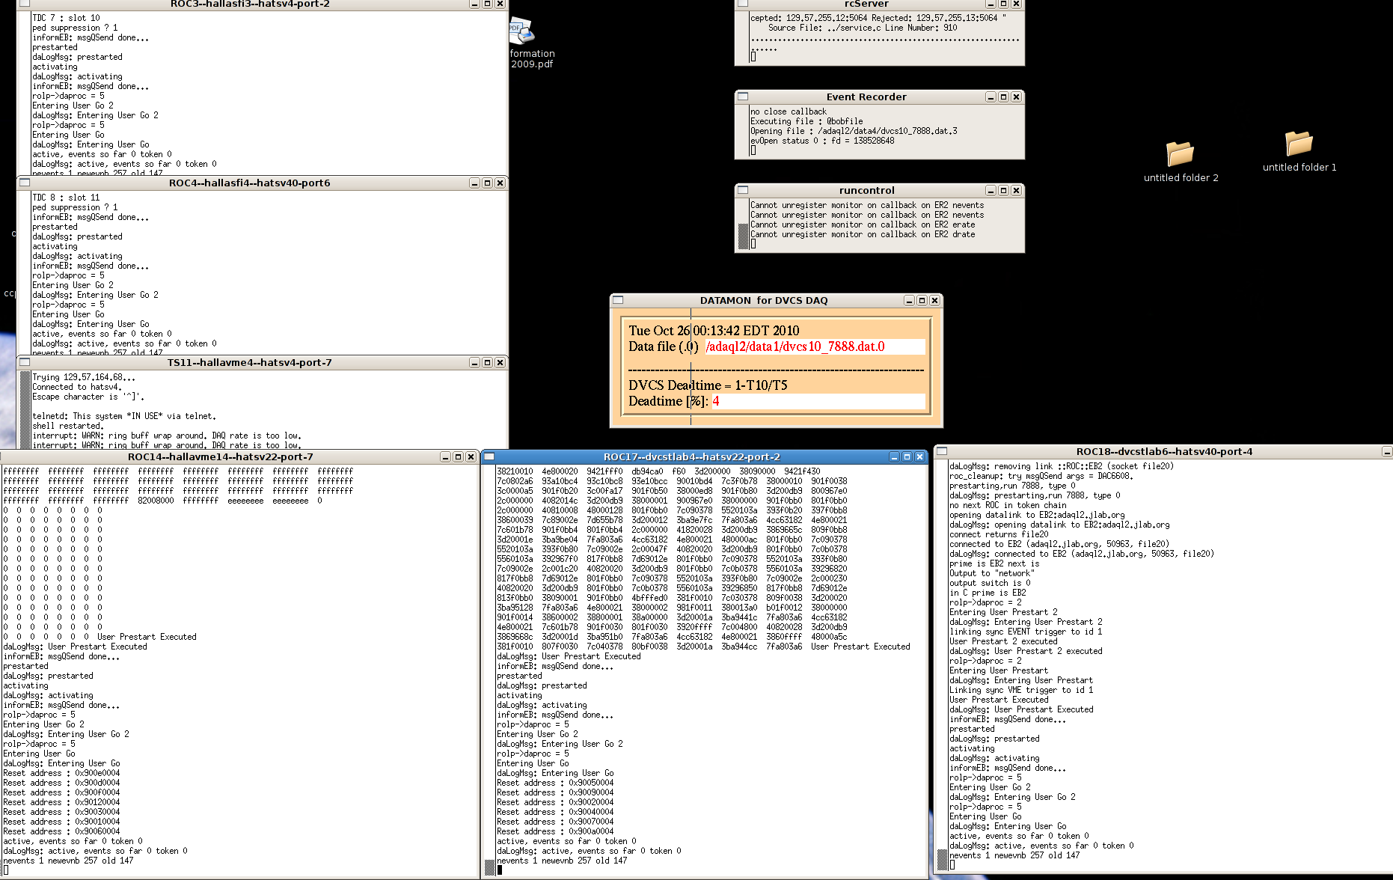Click 'Output to "network"' line in ROC18
The image size is (1393, 880).
tap(992, 573)
